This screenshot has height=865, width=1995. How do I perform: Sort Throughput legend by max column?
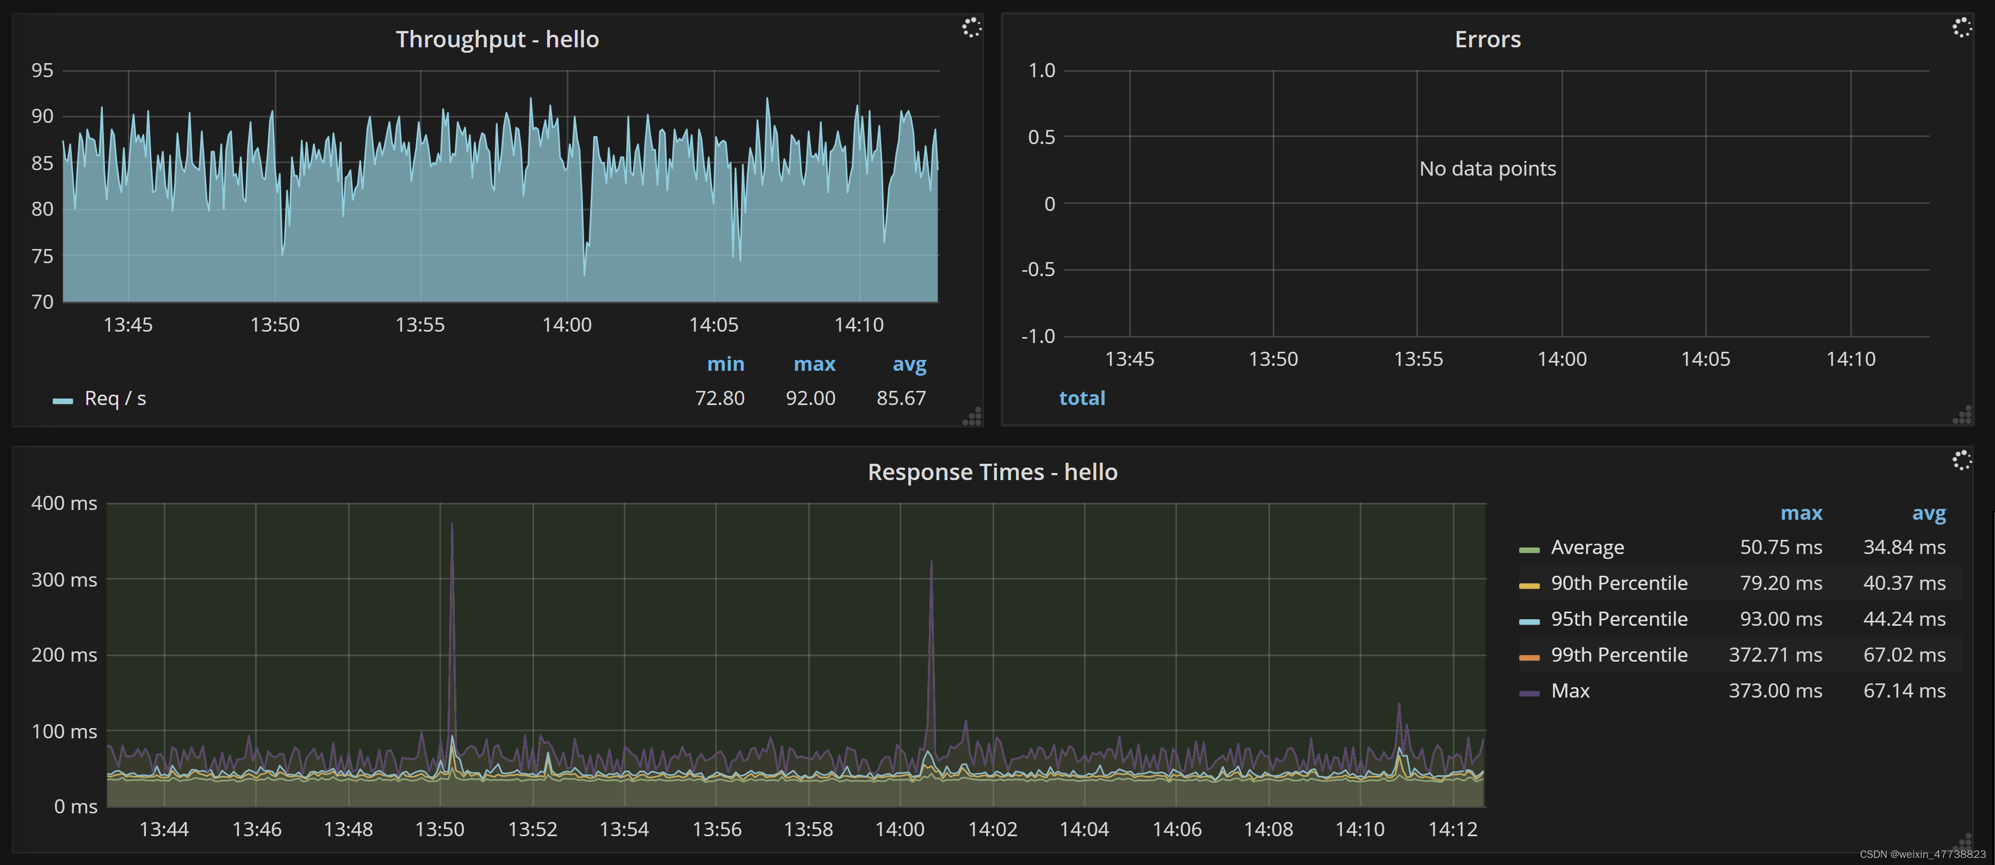click(x=814, y=364)
